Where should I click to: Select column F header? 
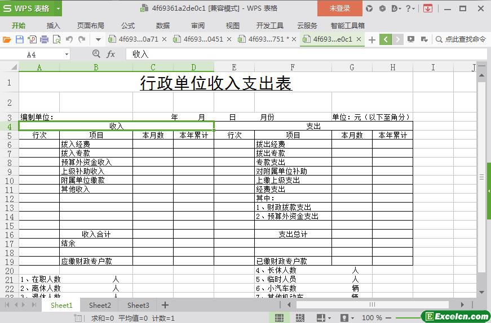click(x=293, y=67)
